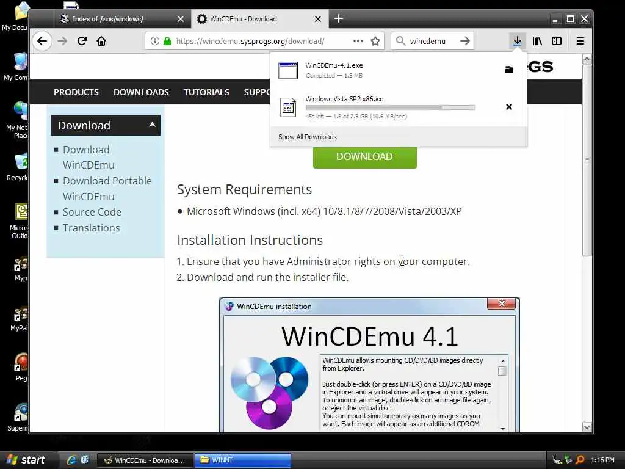Open the hamburger application menu
Screen dimensions: 625x469
[580, 41]
